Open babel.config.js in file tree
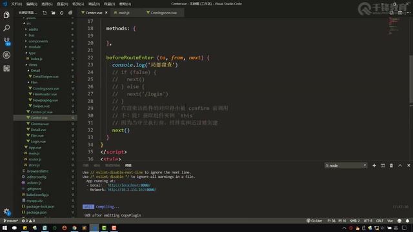The image size is (413, 232). pyautogui.click(x=37, y=195)
